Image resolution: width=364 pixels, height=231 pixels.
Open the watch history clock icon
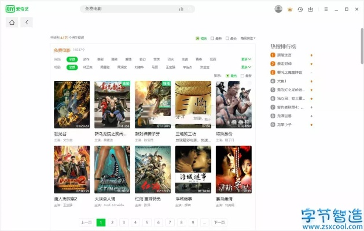coord(300,9)
